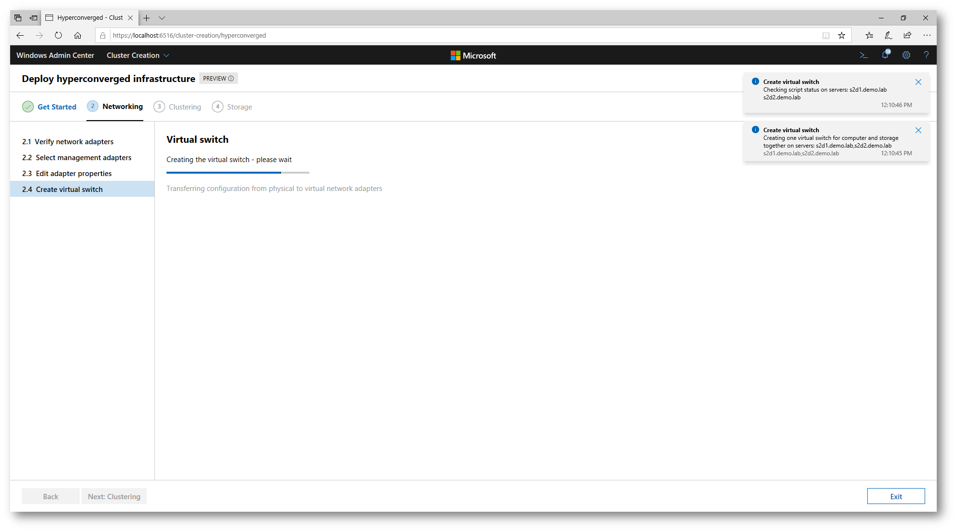Image resolution: width=957 pixels, height=532 pixels.
Task: Open the Cluster Creation dropdown
Action: tap(138, 55)
